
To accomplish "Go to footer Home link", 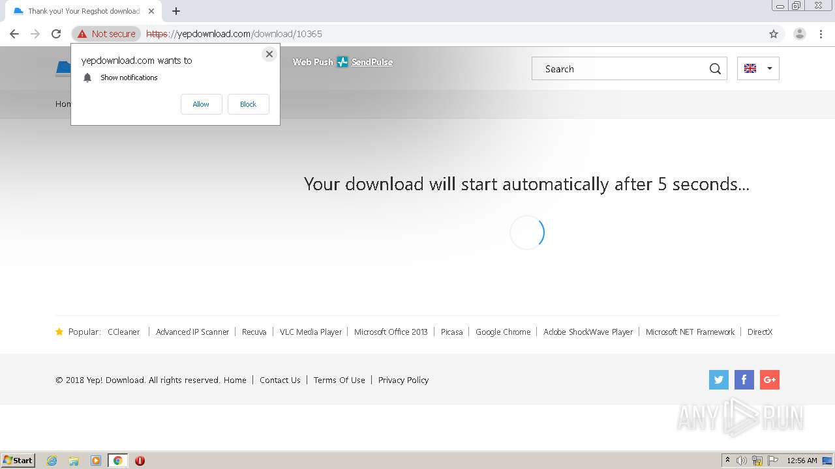I will point(235,380).
